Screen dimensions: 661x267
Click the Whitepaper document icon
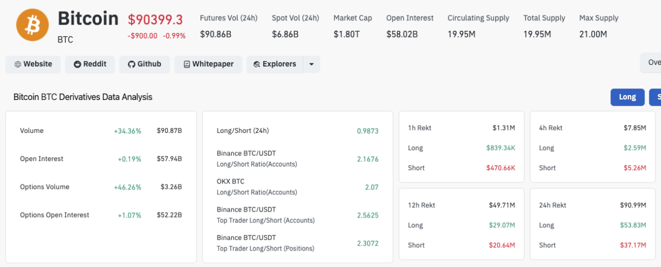187,64
